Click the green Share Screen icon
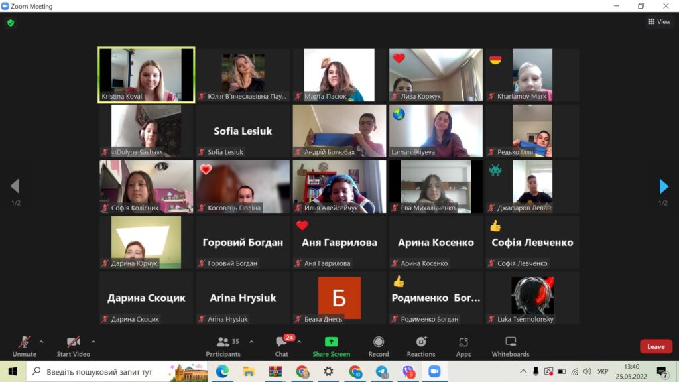The image size is (679, 382). 331,345
